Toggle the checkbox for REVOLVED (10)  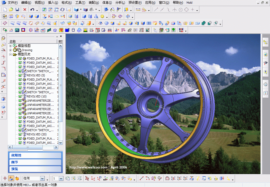coord(20,96)
